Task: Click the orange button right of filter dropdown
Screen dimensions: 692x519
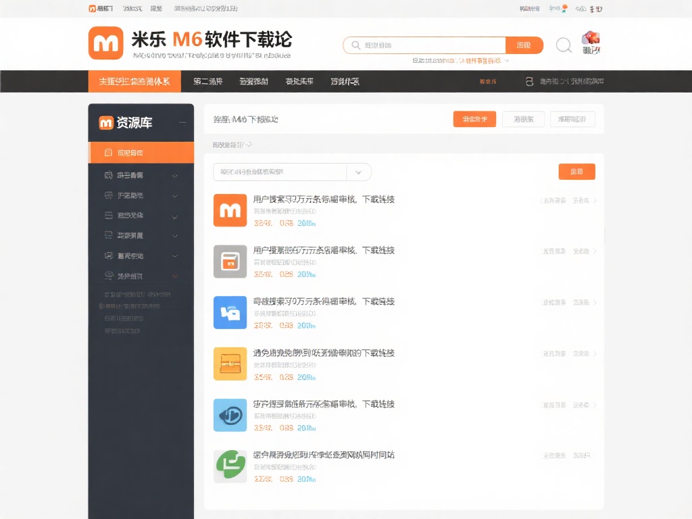Action: click(576, 172)
